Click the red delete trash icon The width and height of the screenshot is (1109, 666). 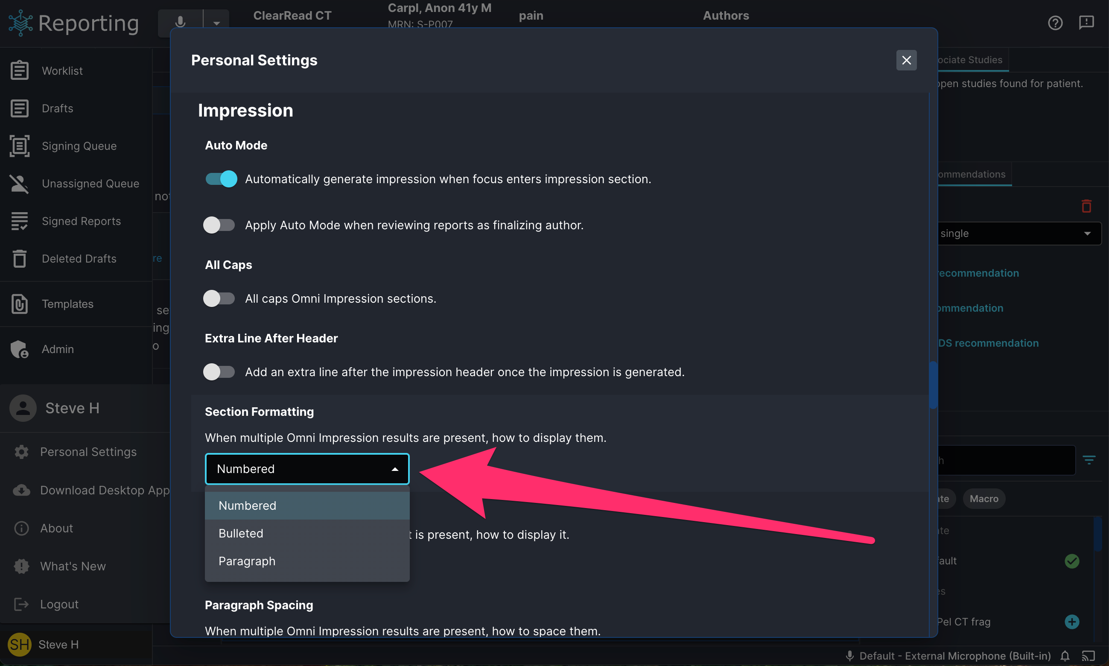(x=1086, y=206)
